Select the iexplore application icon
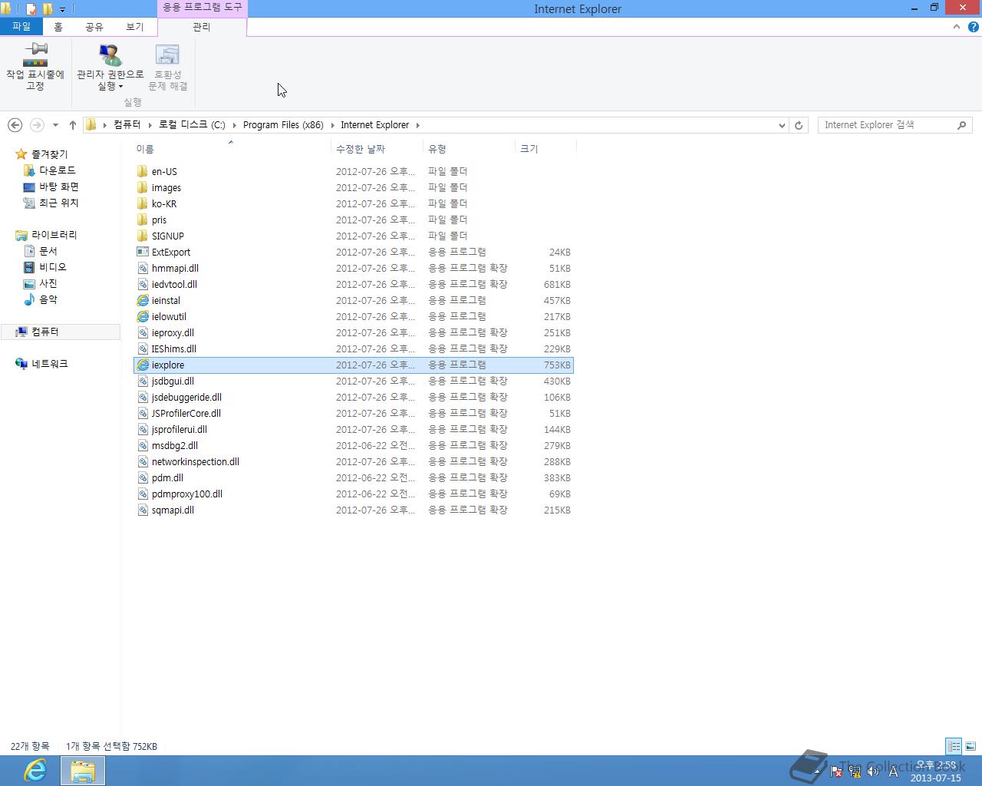Image resolution: width=982 pixels, height=786 pixels. coord(143,365)
